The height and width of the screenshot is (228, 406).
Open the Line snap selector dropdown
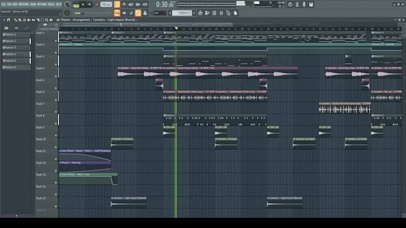coord(159,13)
